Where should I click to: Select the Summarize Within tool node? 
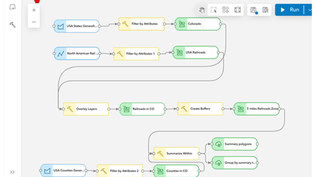[176, 153]
